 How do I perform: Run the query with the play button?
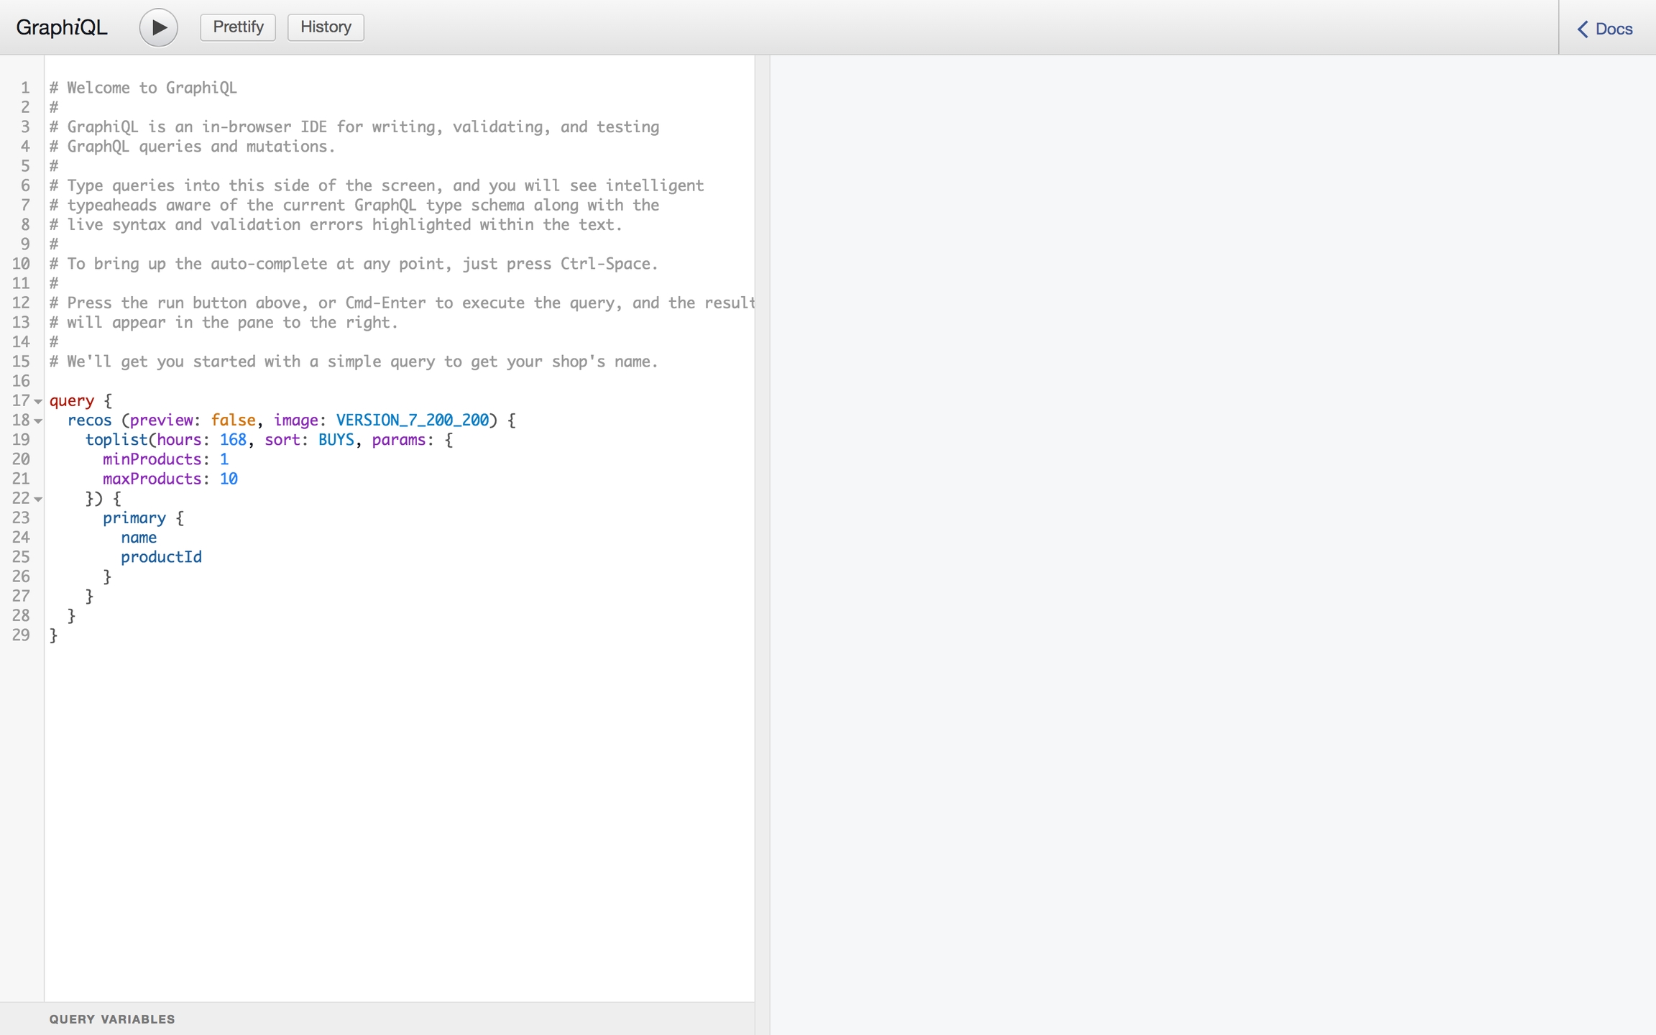pyautogui.click(x=158, y=27)
